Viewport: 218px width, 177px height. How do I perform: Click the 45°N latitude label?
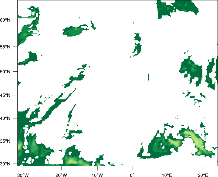(x=5, y=95)
